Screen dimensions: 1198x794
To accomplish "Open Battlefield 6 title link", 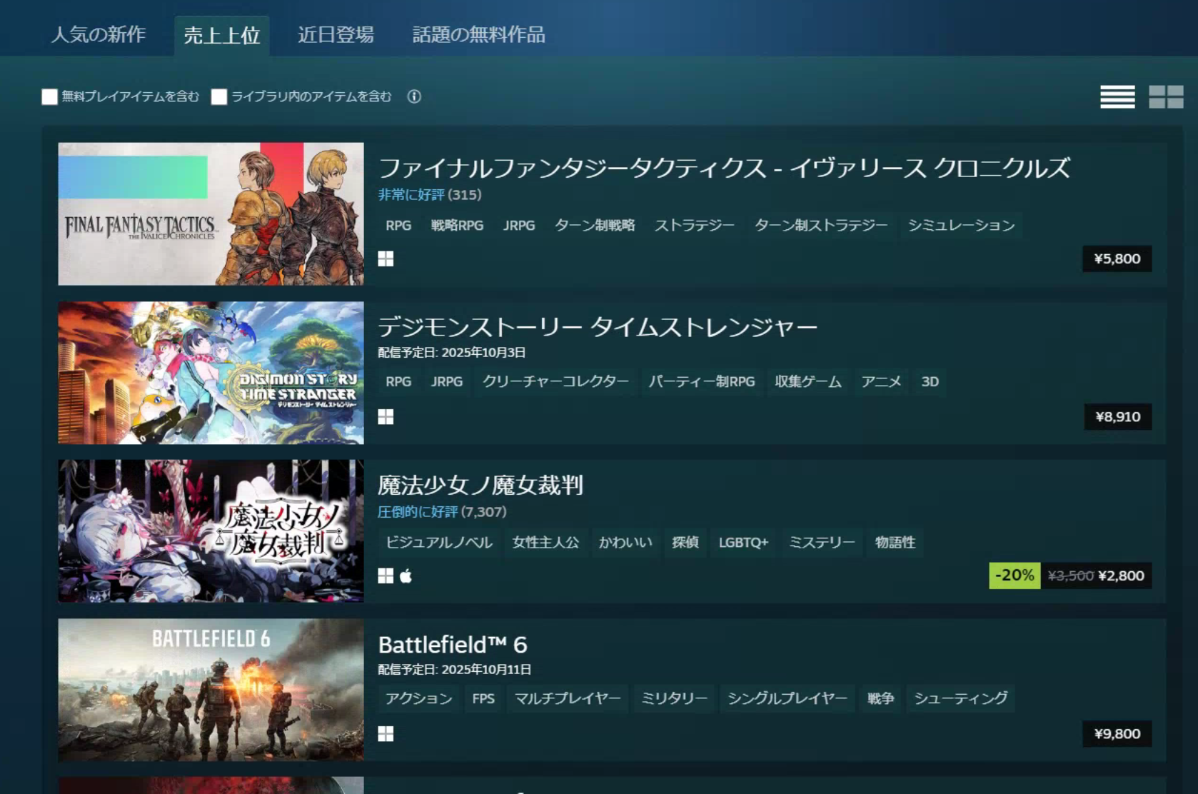I will point(452,645).
